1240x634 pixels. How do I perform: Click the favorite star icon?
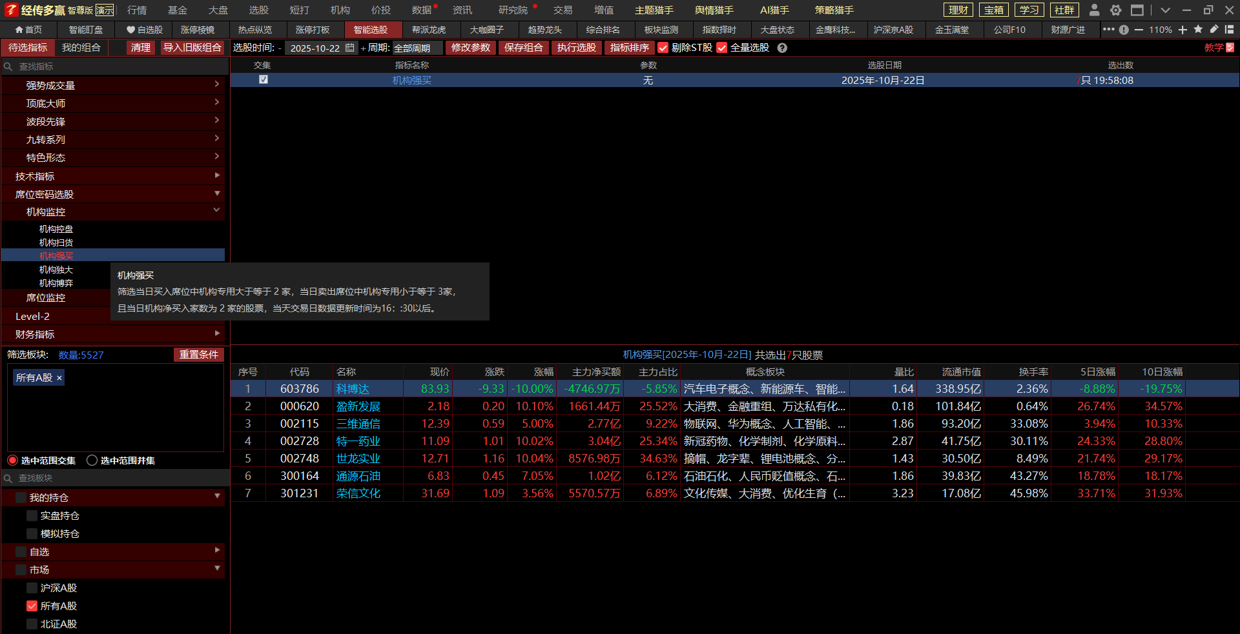tap(1198, 30)
